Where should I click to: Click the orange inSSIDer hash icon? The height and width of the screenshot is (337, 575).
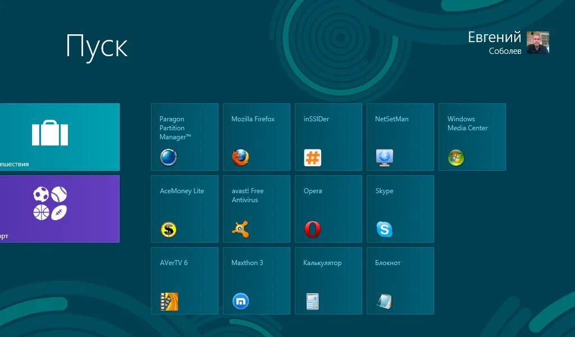[312, 158]
